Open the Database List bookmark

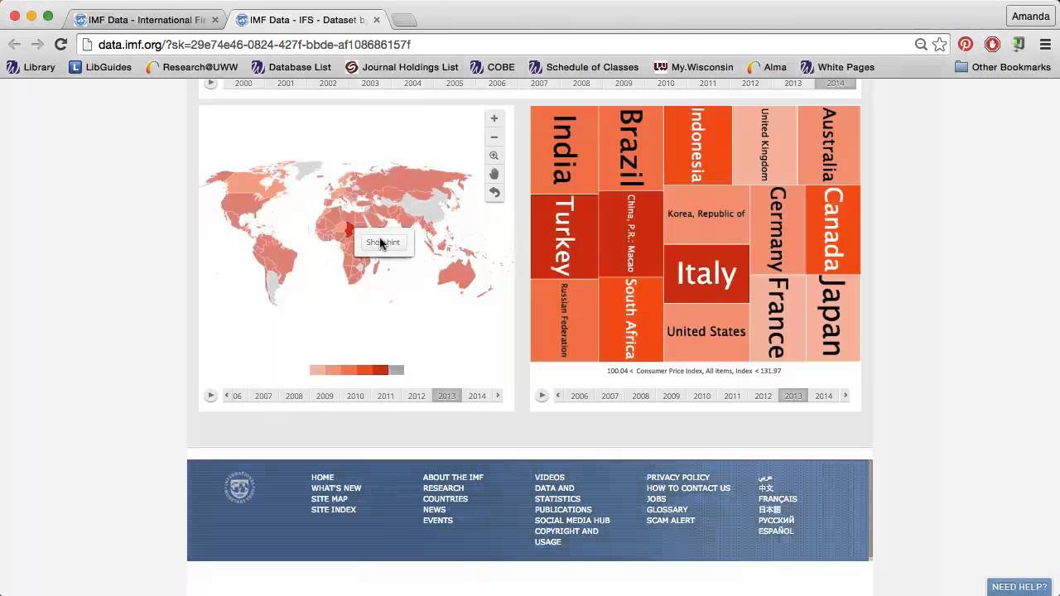[x=291, y=67]
